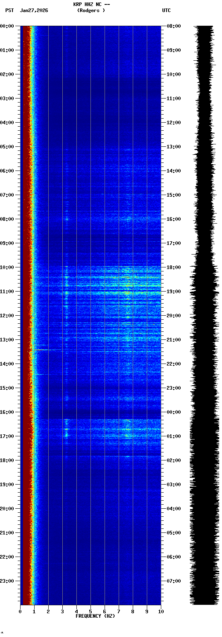Click the '15:00' PST time label
Viewport: 222px width, 637px height.
tap(7, 388)
